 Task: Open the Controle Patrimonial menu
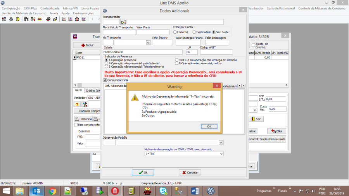[x=281, y=8]
